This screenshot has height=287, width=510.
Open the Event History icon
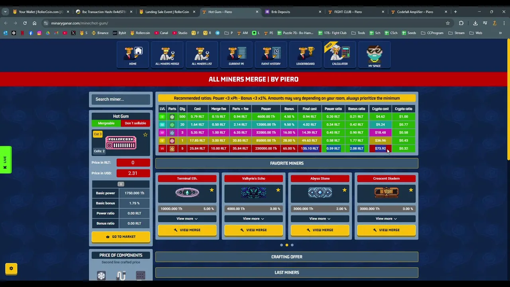(271, 55)
